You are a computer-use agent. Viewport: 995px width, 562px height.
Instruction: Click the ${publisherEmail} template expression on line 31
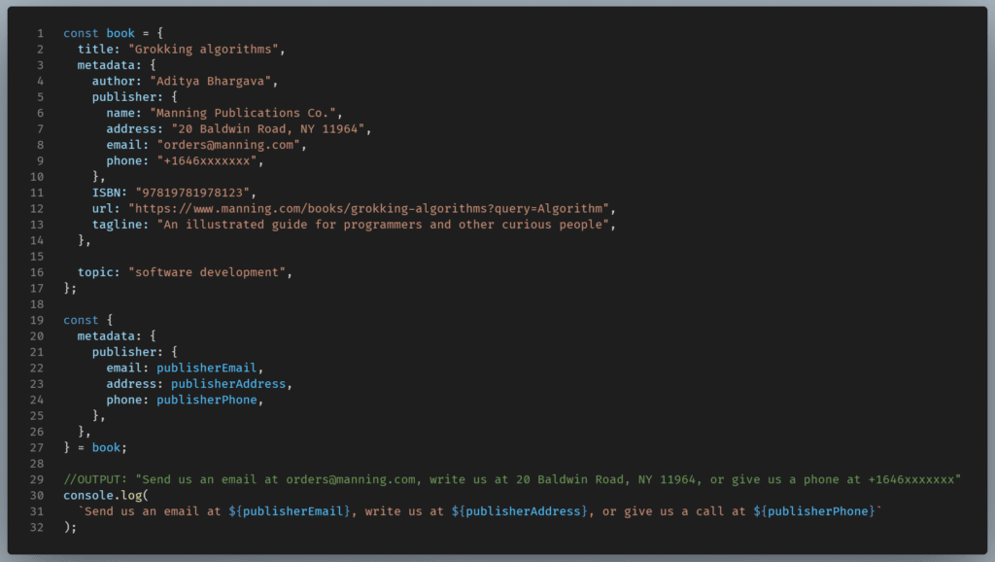(292, 511)
